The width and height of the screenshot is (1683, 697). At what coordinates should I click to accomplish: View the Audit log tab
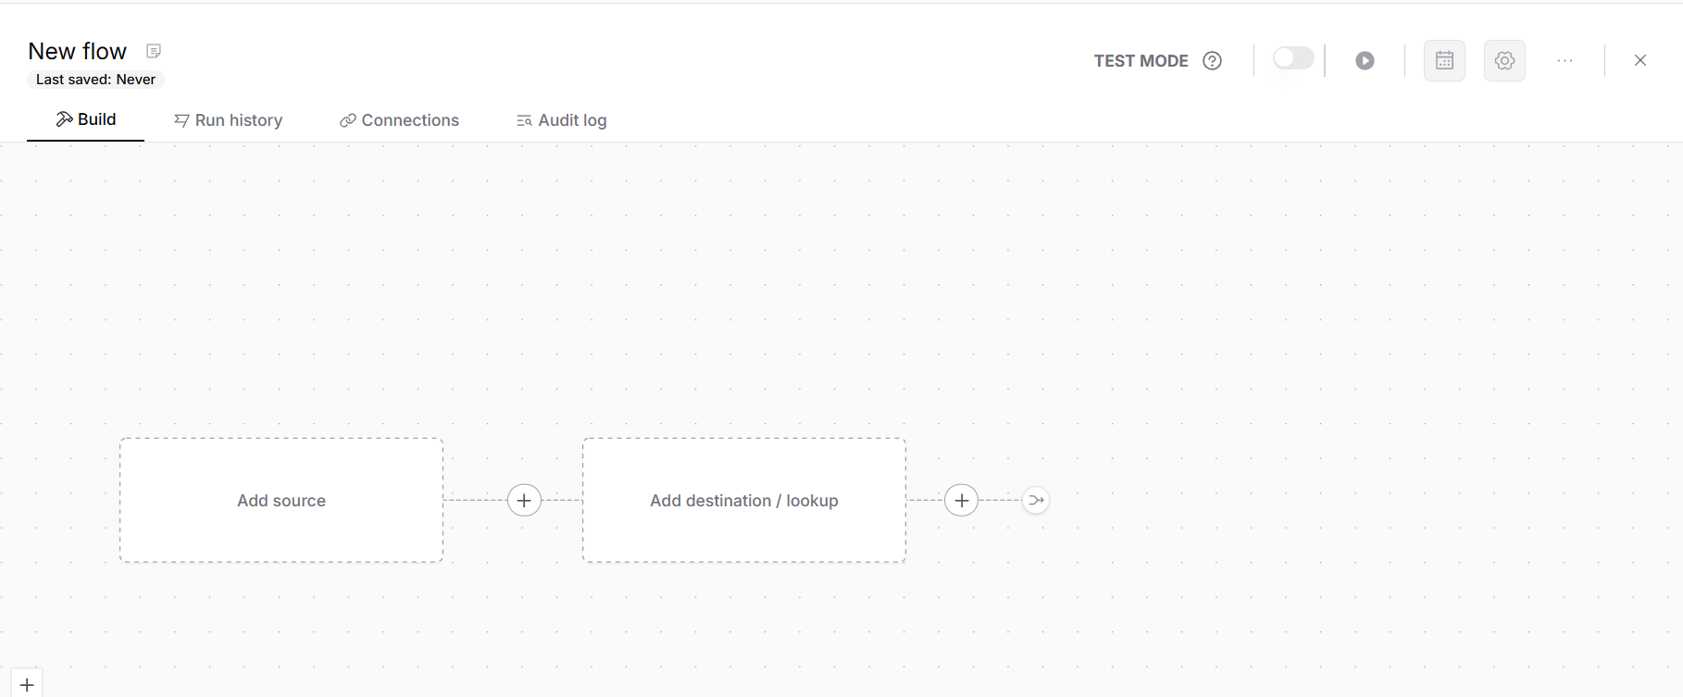561,120
